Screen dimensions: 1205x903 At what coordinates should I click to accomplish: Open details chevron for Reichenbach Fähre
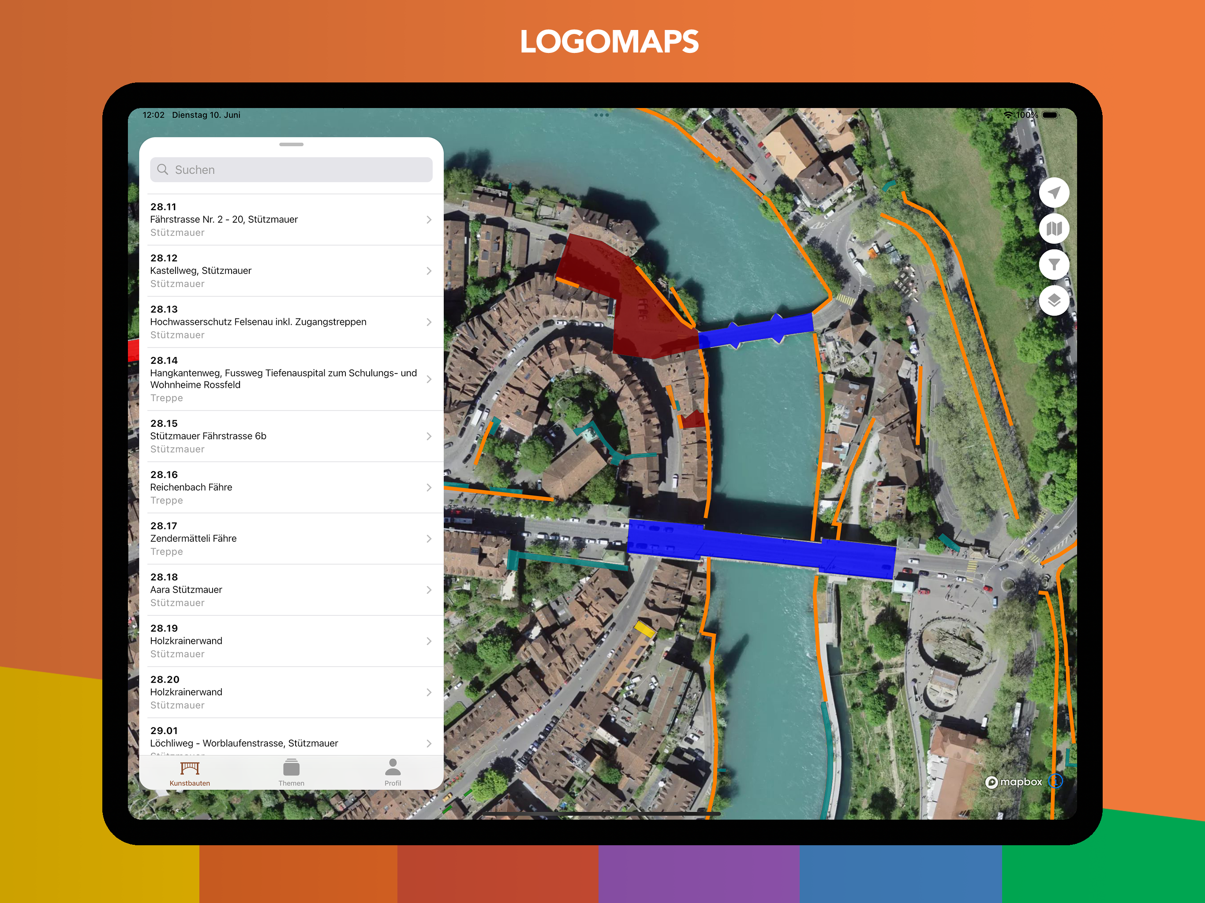point(429,488)
